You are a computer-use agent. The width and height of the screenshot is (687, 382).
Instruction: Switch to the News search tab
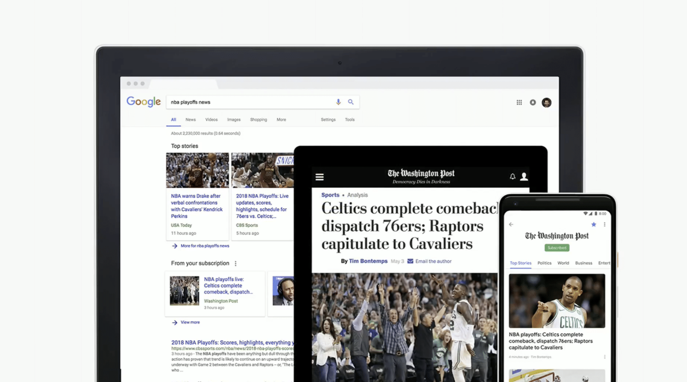(191, 120)
